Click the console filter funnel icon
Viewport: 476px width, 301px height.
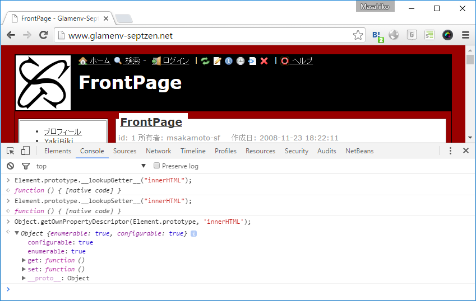[25, 166]
